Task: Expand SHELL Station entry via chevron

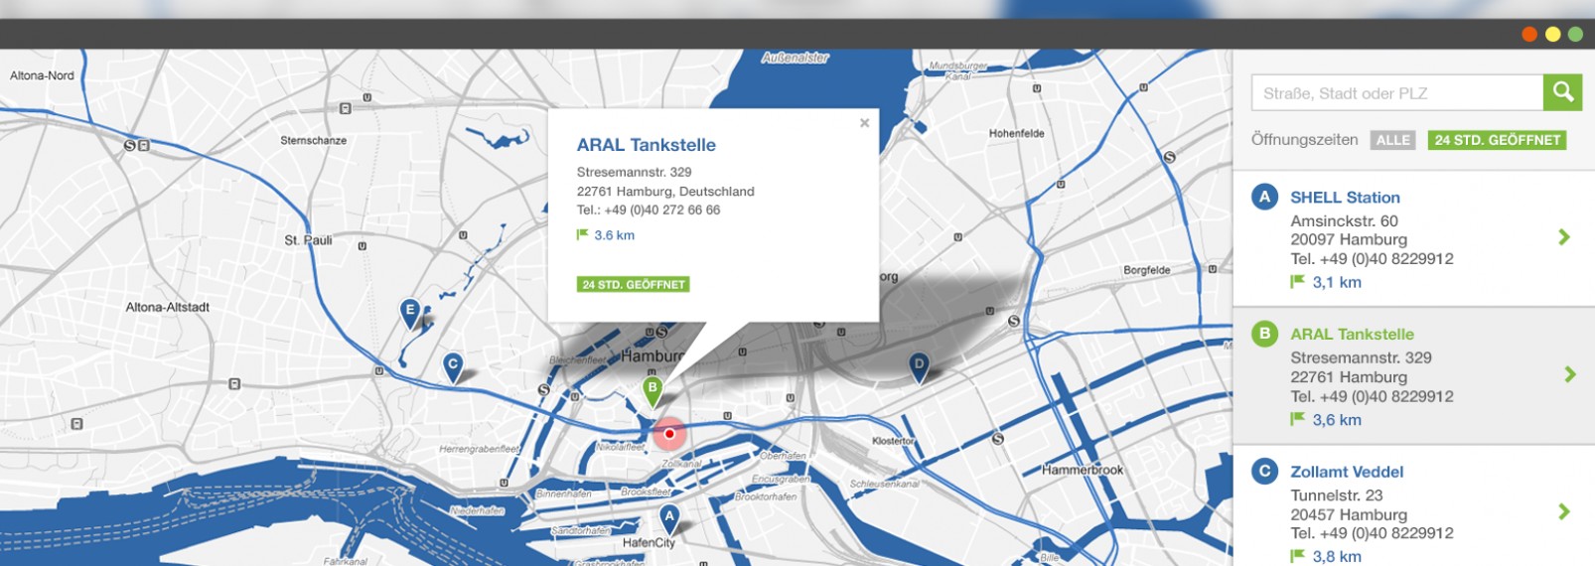Action: (x=1564, y=237)
